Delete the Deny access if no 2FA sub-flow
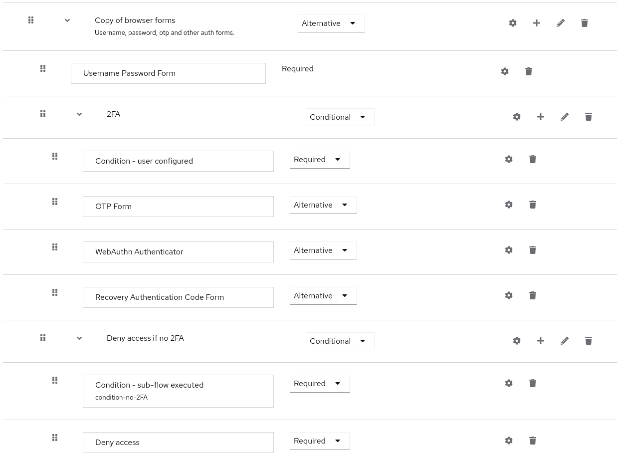This screenshot has height=460, width=617. pyautogui.click(x=588, y=341)
